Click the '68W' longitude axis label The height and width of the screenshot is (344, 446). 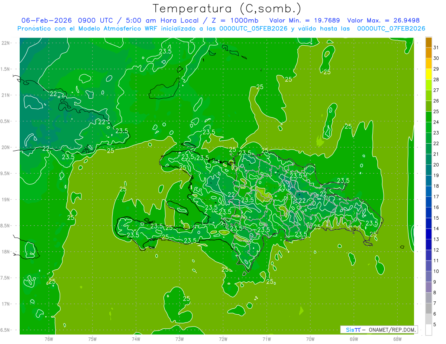pos(397,339)
